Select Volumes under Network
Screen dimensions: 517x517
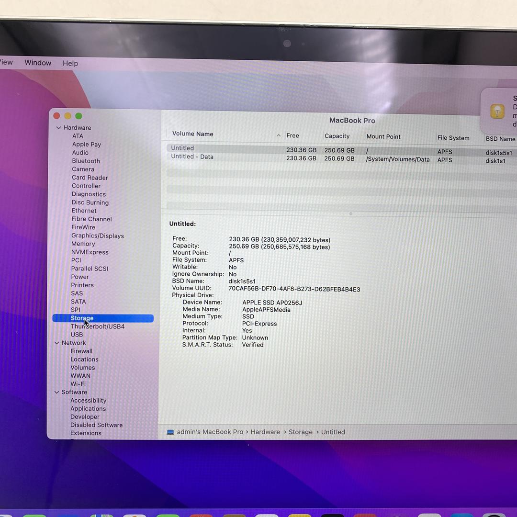pos(83,367)
